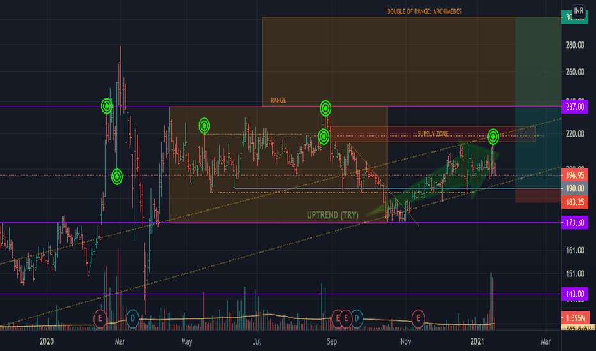Select DOUBLE OF RANGE: ARCHIMEDES label
The image size is (596, 351).
(x=424, y=11)
